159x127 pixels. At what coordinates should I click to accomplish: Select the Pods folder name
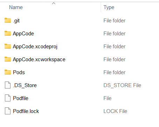tap(19, 72)
